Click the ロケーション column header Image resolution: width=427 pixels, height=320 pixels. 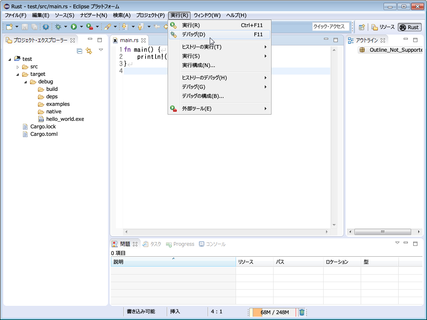tap(342, 262)
